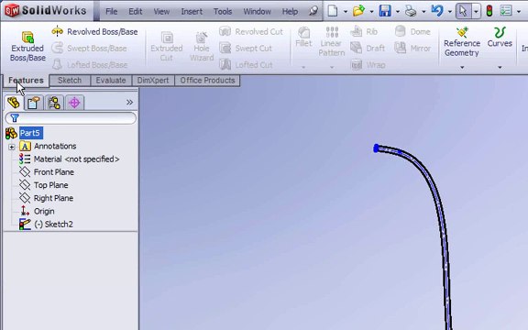
Task: Click the Wrap tool
Action: click(x=368, y=64)
